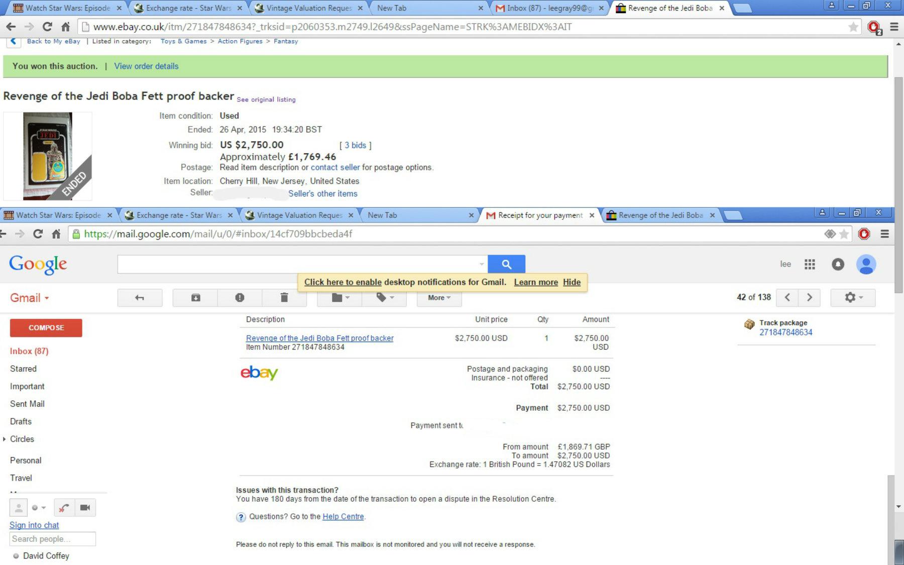Click home icon in eBay window

[65, 27]
